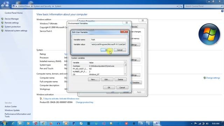Cancel the Edit User Variable dialog
Viewport: 224px width, 126px height.
[x=120, y=50]
